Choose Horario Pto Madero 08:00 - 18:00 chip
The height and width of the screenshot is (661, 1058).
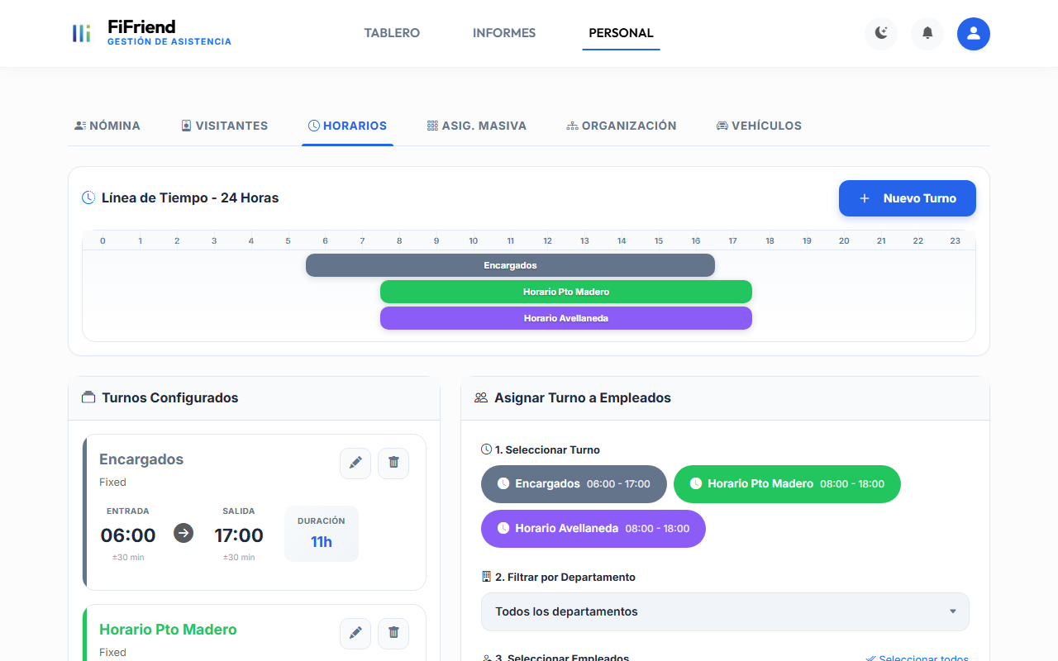point(787,484)
